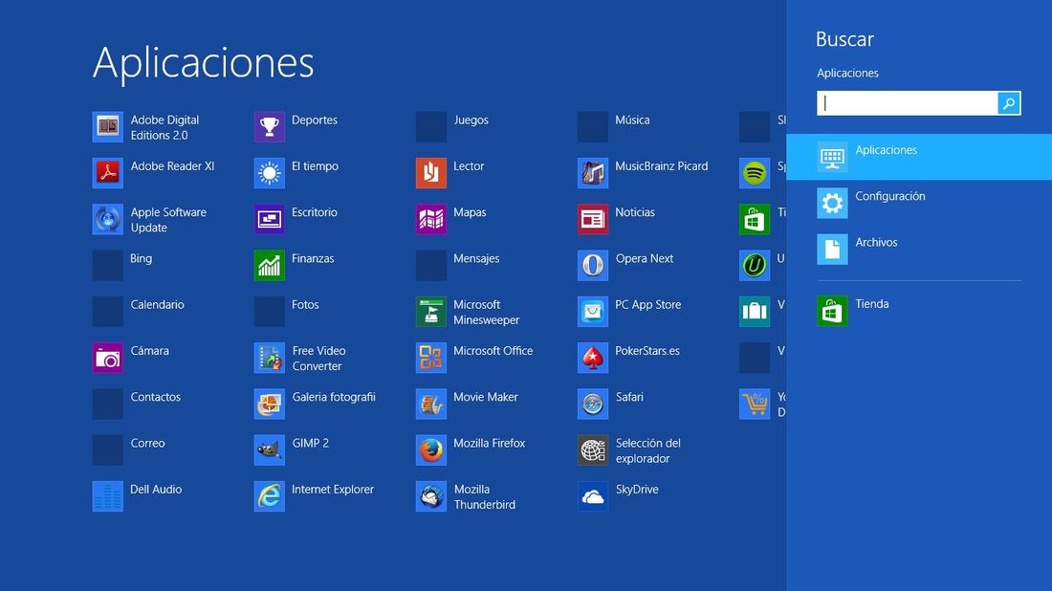Launch PokerStars.es icon
Image resolution: width=1052 pixels, height=591 pixels.
(592, 358)
